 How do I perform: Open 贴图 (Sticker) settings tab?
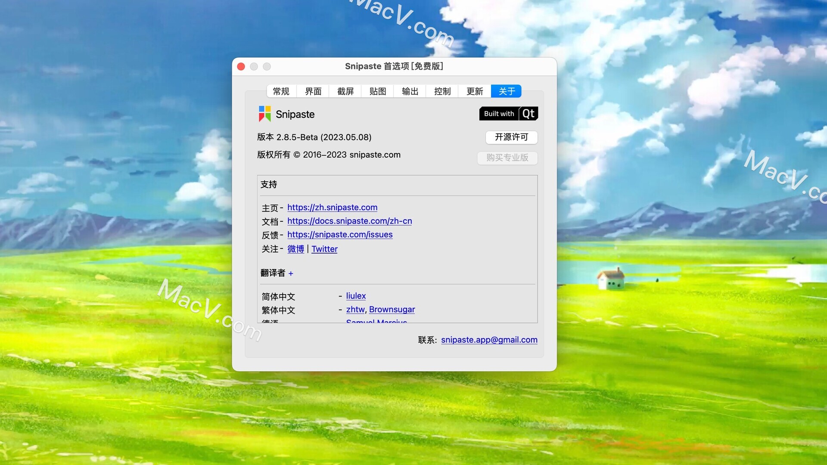[x=378, y=91]
